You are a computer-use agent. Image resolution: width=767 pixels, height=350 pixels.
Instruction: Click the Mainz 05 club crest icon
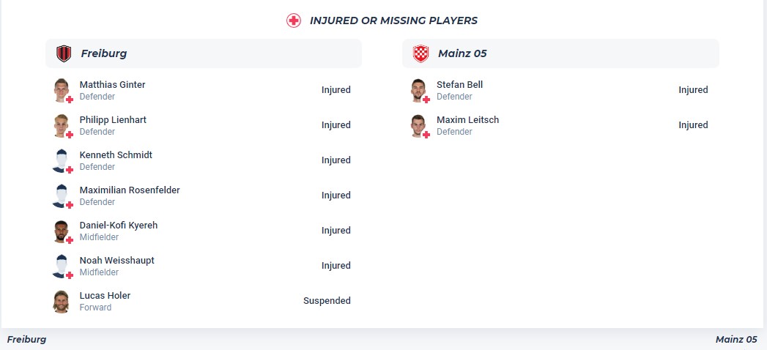[420, 53]
